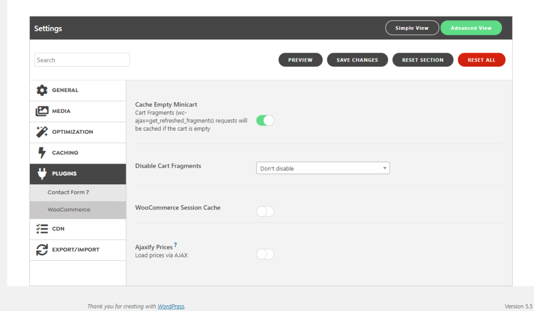Click the Export/Import refresh arrows icon
Screen dimensions: 534x311
tap(42, 250)
